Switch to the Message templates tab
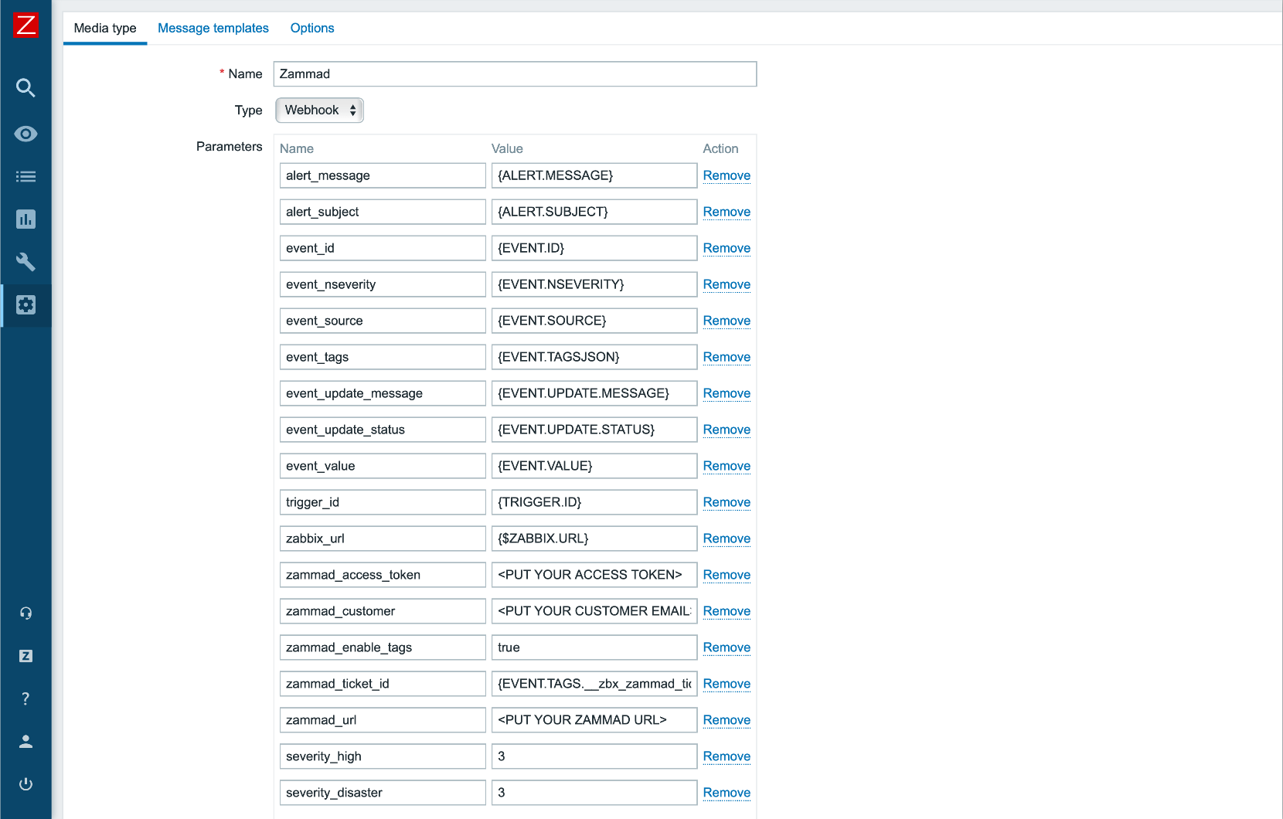Viewport: 1283px width, 819px height. (x=213, y=28)
